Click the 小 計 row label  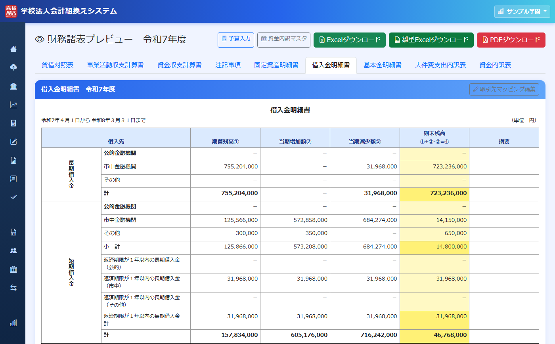[146, 248]
